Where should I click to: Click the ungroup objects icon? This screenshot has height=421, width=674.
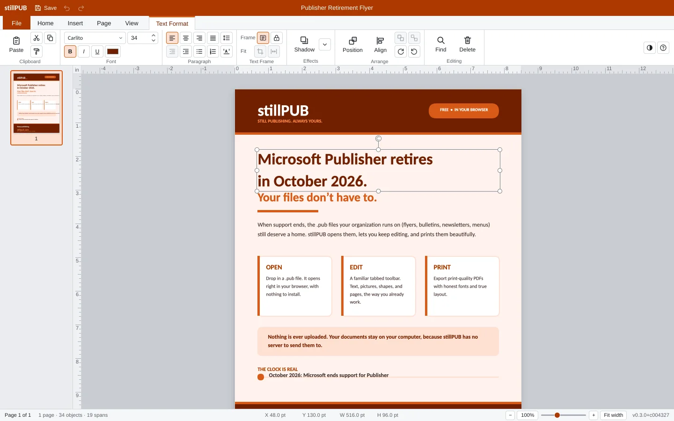[x=414, y=38]
